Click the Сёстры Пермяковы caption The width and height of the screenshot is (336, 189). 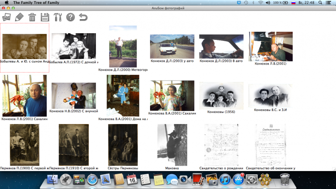pos(123,168)
